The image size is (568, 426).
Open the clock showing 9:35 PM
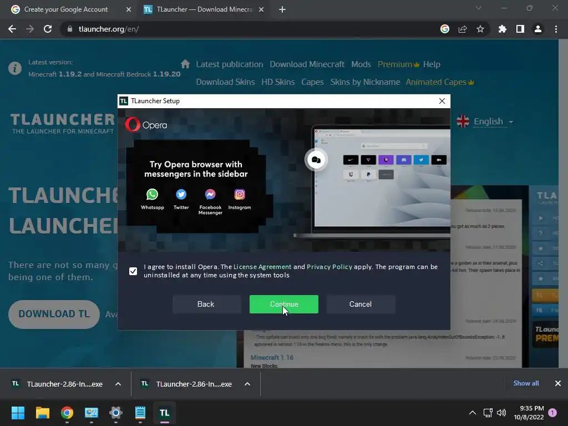click(x=529, y=413)
